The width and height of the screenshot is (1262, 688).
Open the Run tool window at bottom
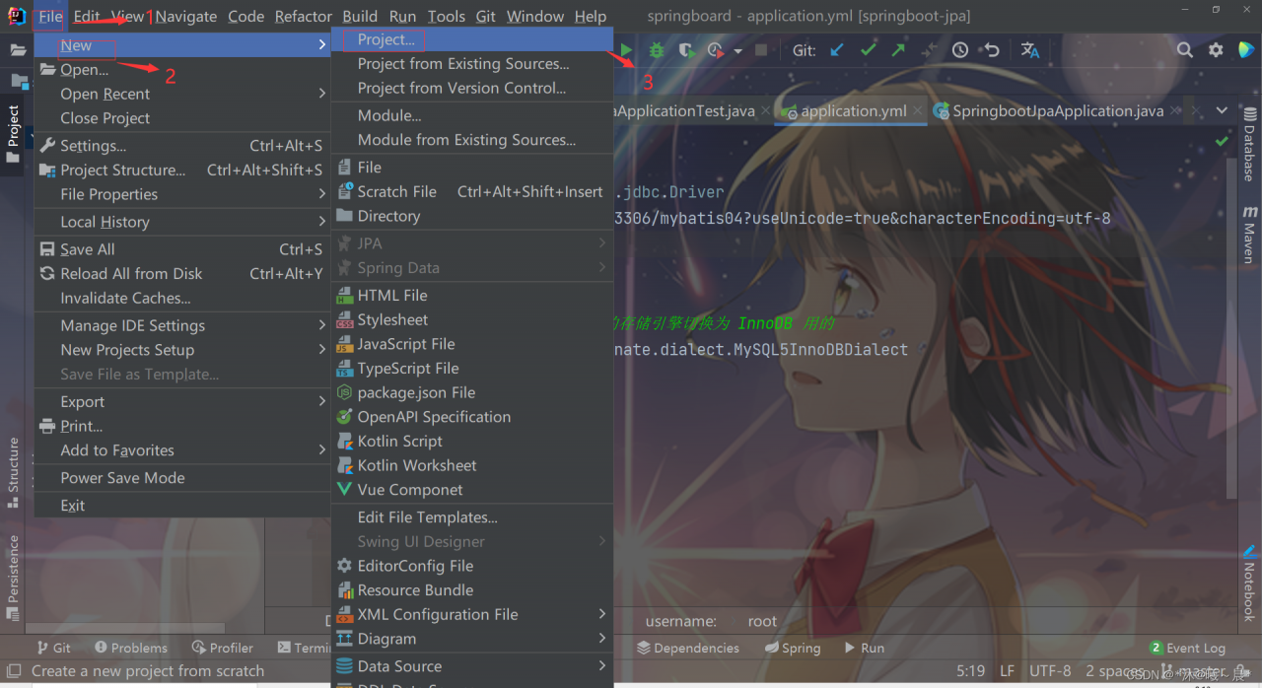864,648
